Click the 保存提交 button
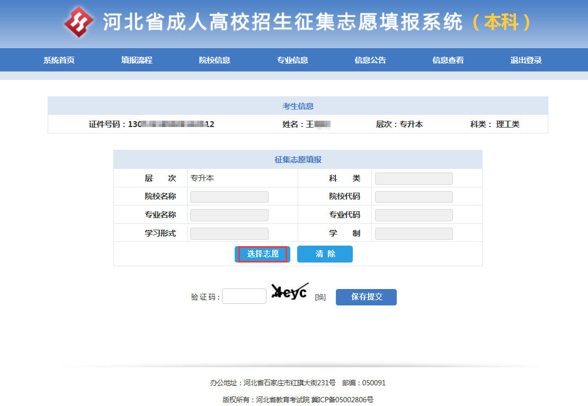This screenshot has height=406, width=588. (x=366, y=297)
